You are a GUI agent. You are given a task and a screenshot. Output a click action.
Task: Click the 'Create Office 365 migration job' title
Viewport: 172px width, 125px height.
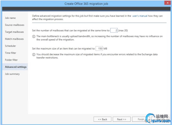point(86,4)
